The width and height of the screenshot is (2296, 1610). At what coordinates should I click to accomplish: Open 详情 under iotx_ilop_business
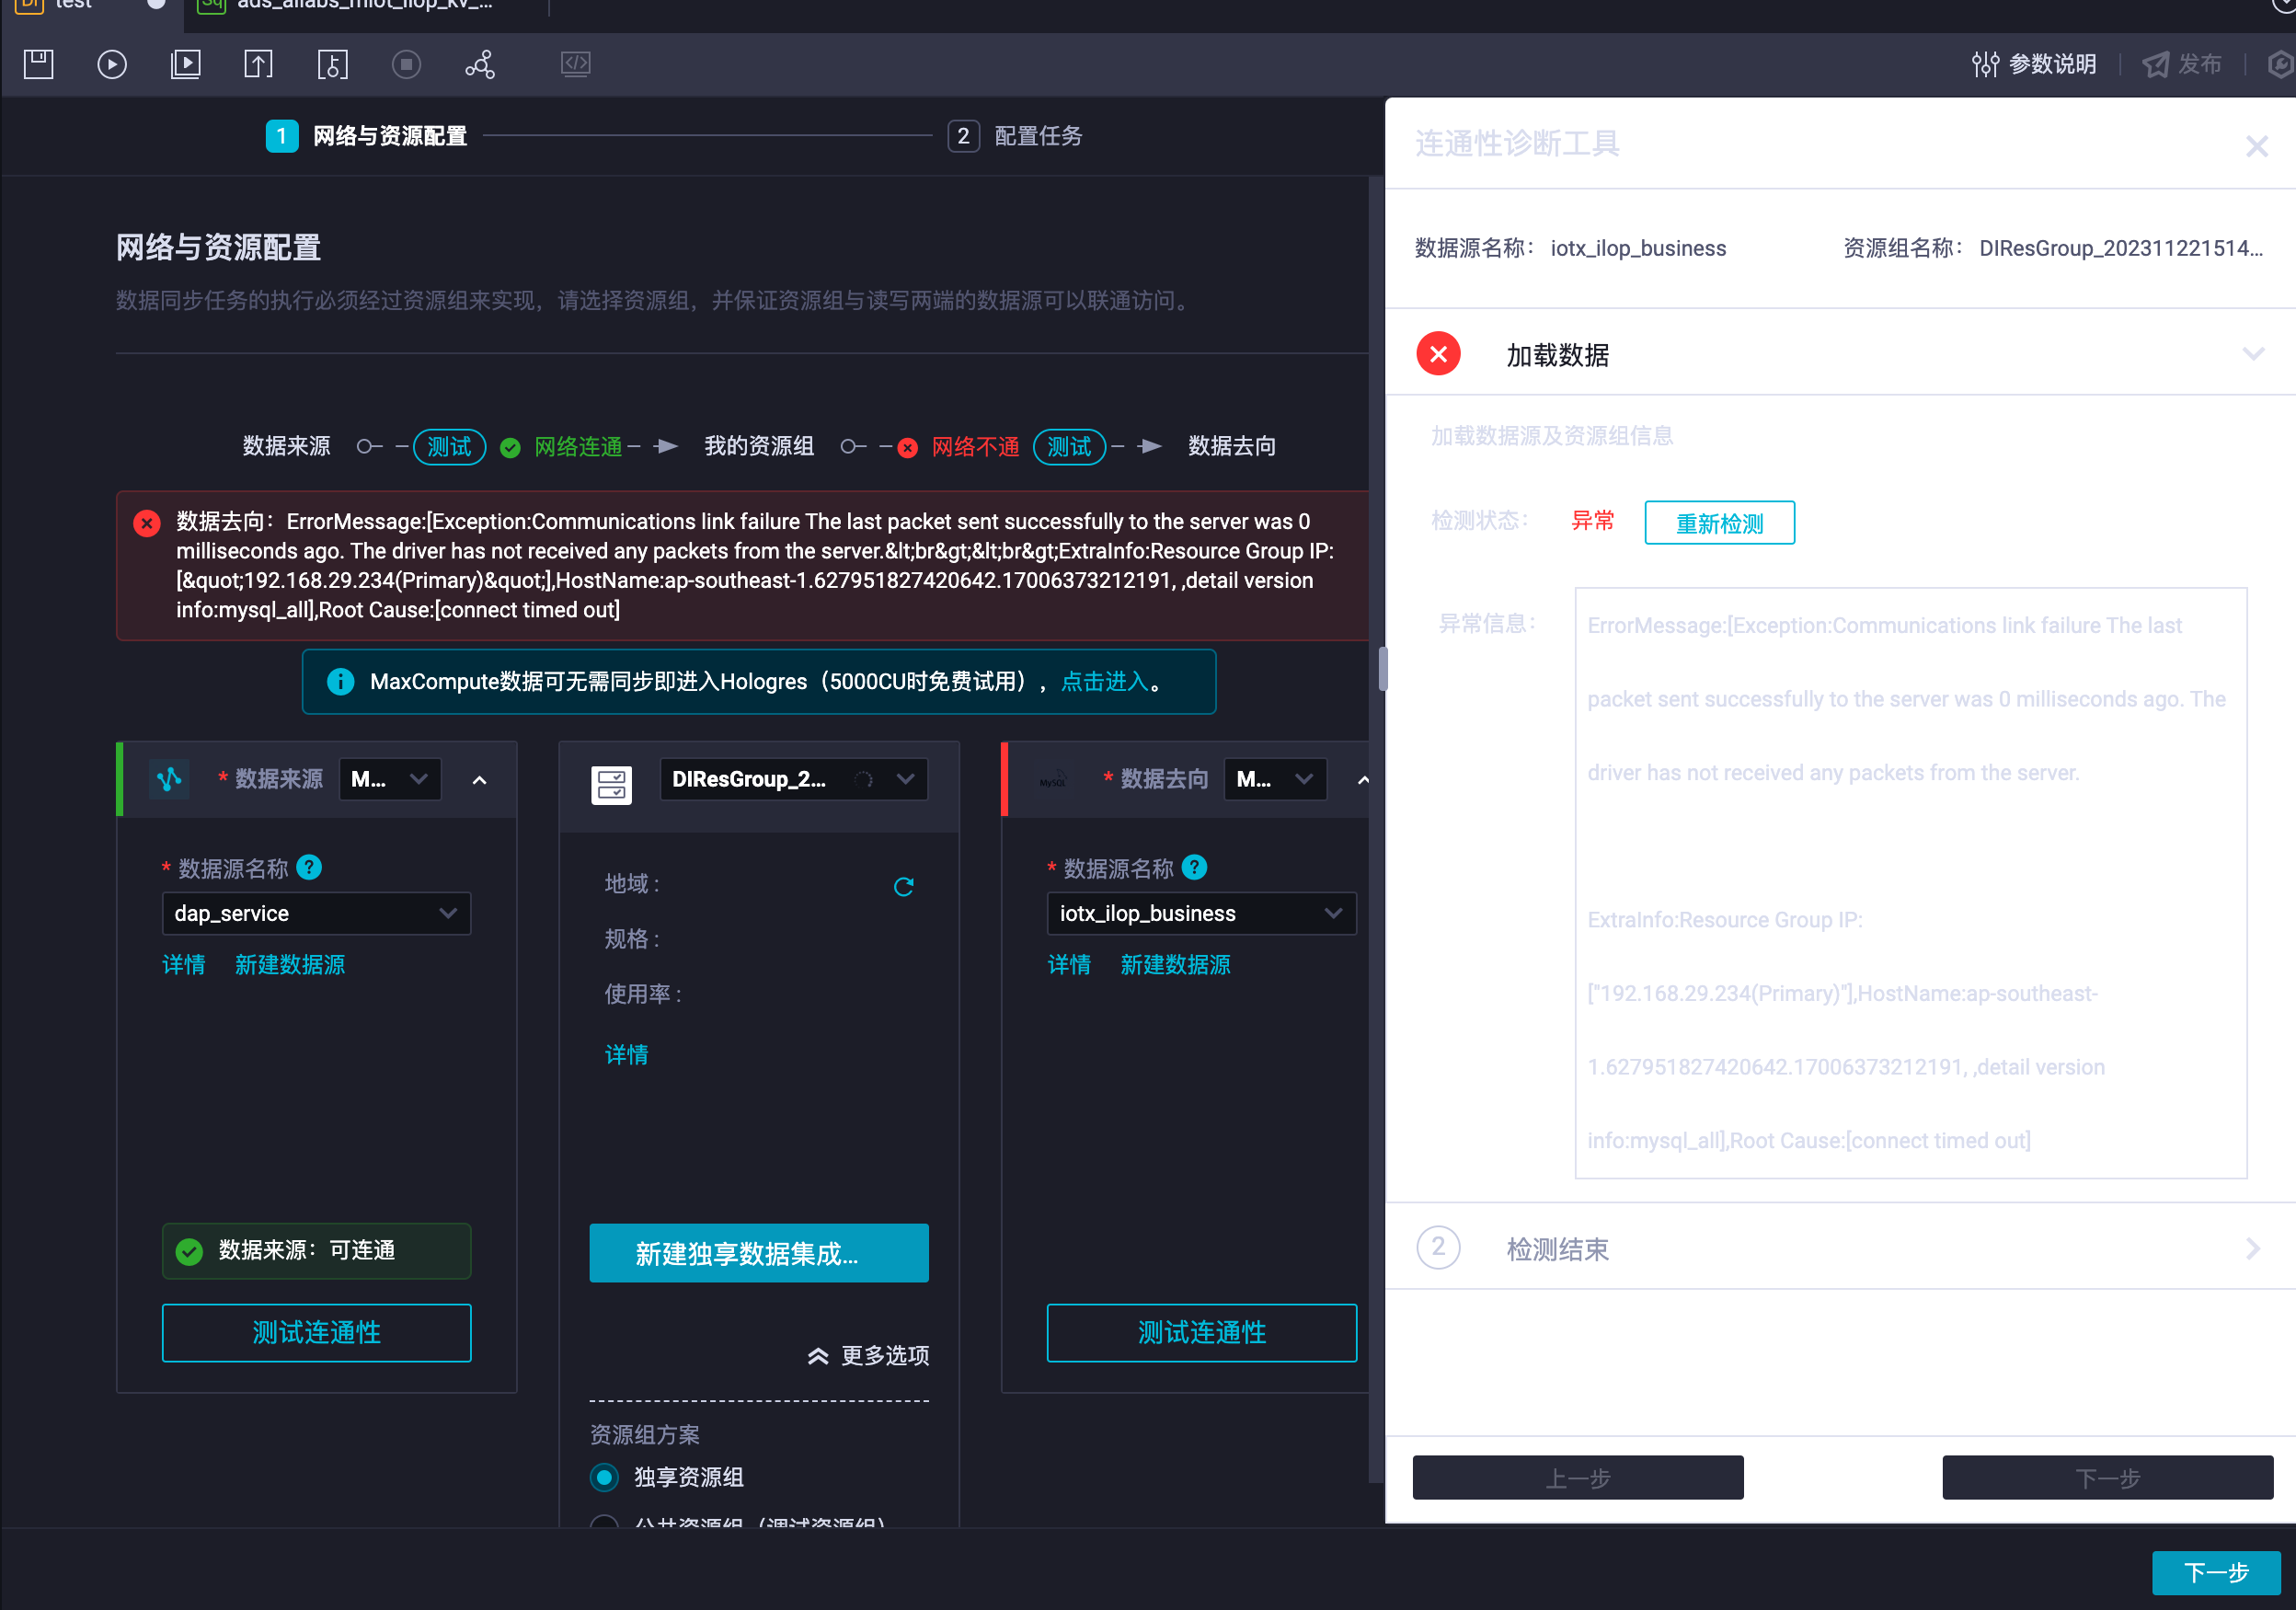click(1069, 965)
